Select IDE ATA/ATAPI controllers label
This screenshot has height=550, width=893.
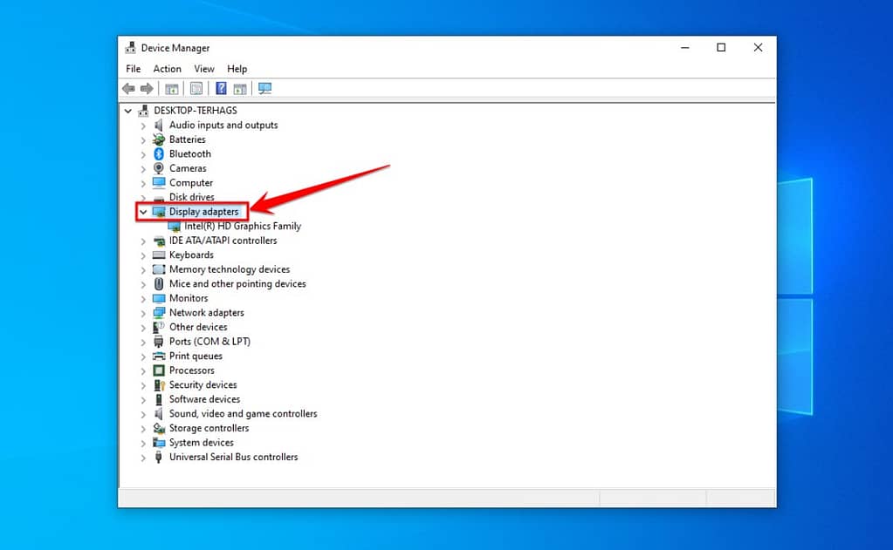(x=223, y=241)
